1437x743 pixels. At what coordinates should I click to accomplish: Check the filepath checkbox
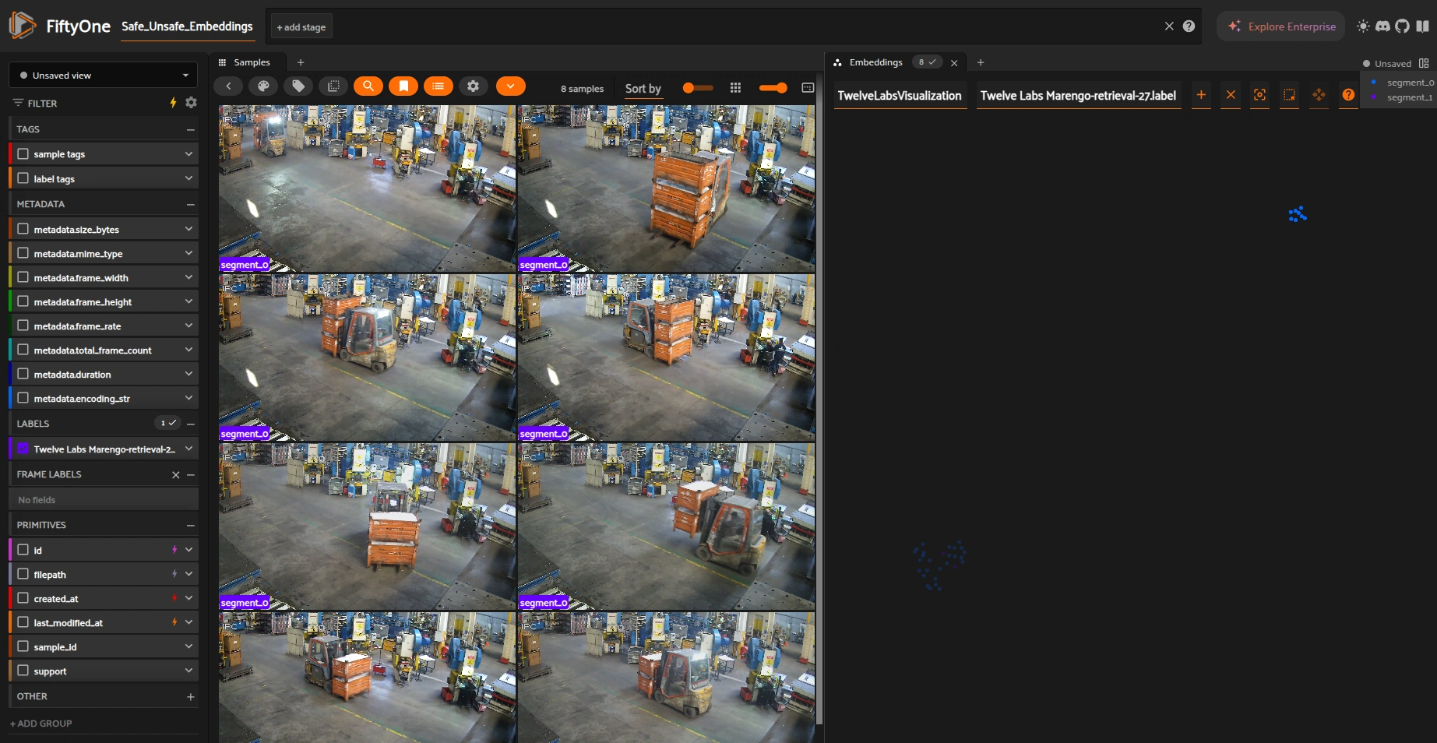[23, 574]
